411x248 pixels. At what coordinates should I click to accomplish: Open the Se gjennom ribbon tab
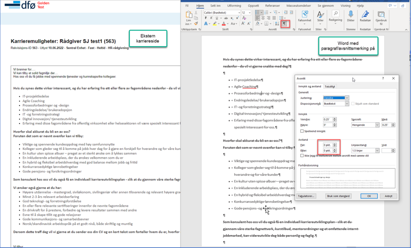tap(326, 5)
